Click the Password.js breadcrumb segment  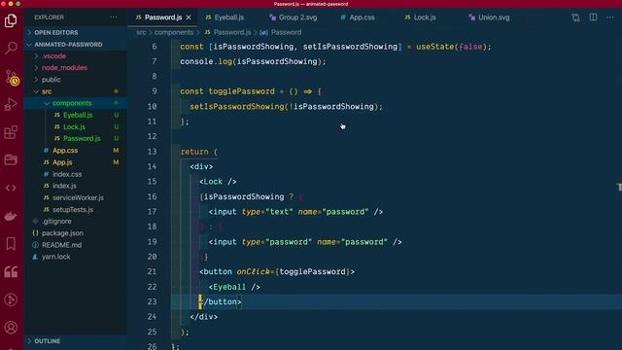[231, 32]
